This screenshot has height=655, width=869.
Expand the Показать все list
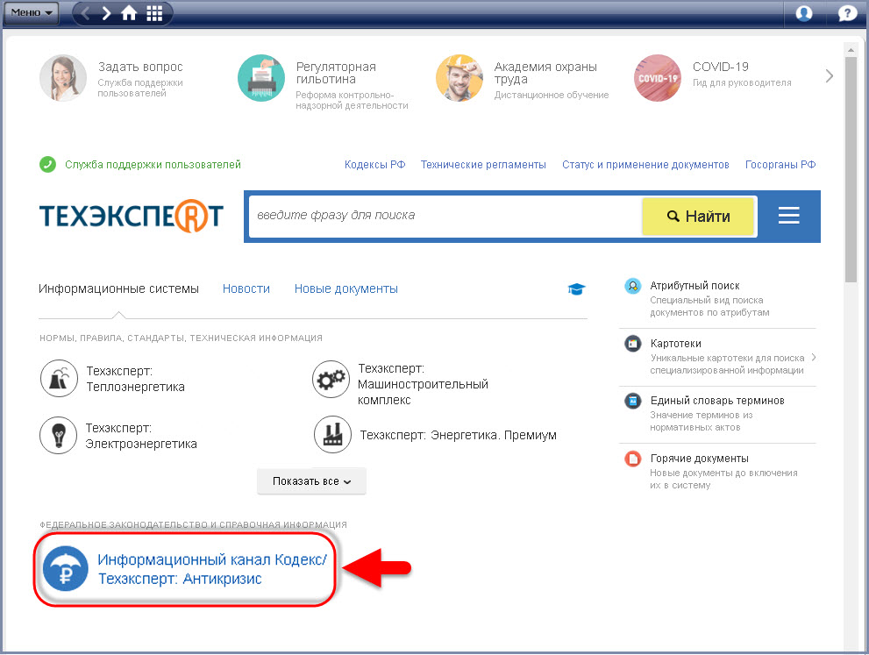click(311, 481)
